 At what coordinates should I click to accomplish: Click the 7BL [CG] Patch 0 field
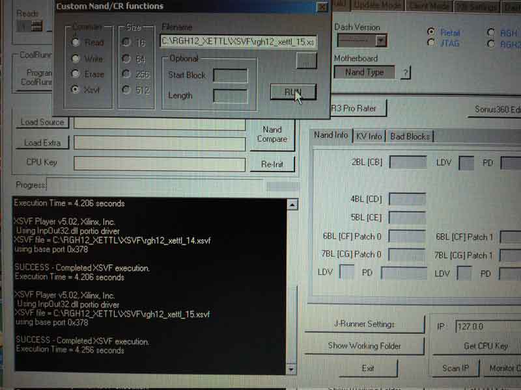tap(407, 254)
